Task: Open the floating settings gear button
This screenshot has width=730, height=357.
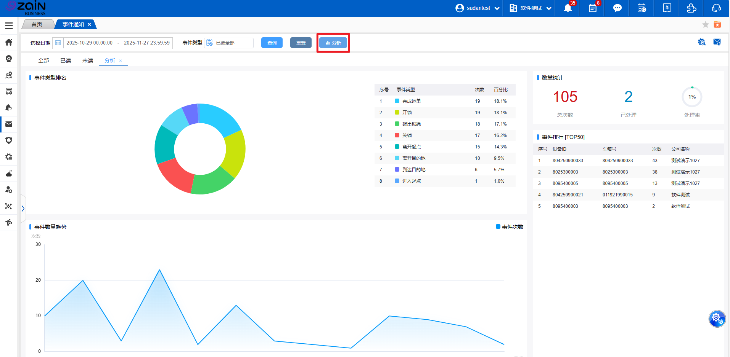Action: pyautogui.click(x=717, y=319)
